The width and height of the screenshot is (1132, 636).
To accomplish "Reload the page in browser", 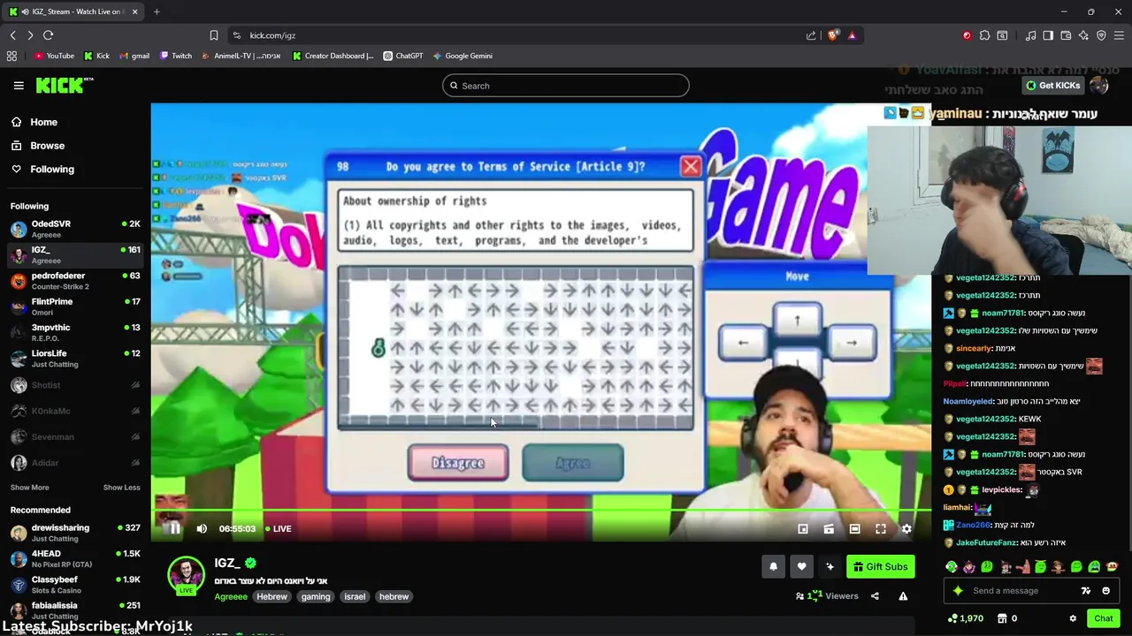I will coord(48,35).
